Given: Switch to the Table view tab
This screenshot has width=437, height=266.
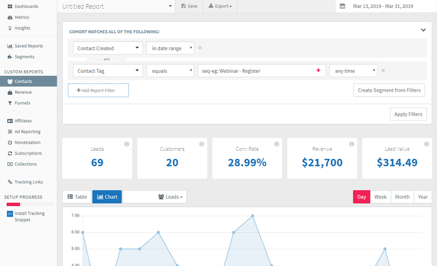Looking at the screenshot, I should [x=77, y=197].
